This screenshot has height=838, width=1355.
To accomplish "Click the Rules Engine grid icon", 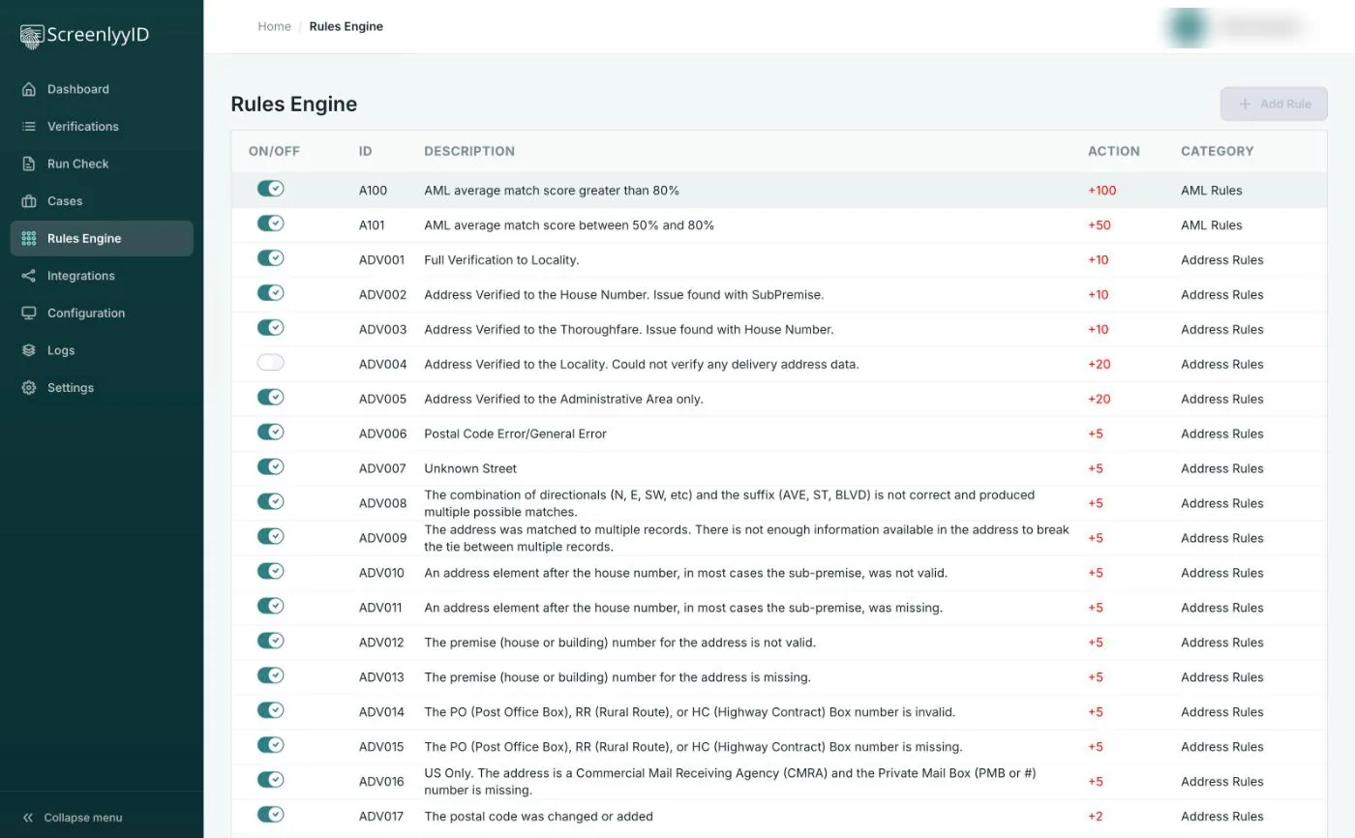I will click(29, 238).
